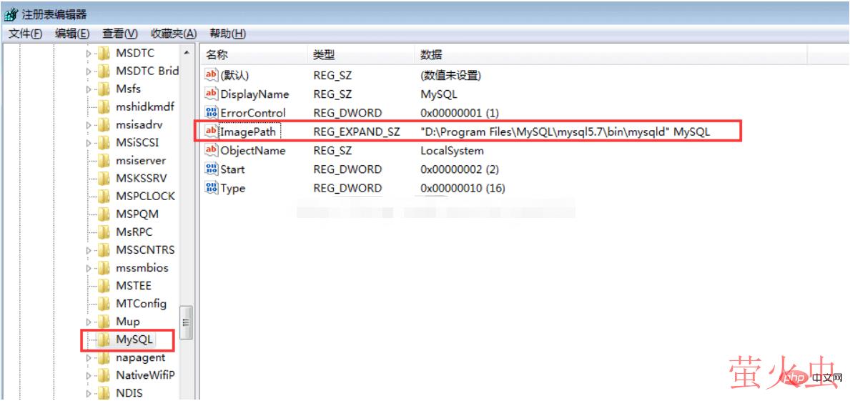Click the napagent folder icon

pos(104,357)
